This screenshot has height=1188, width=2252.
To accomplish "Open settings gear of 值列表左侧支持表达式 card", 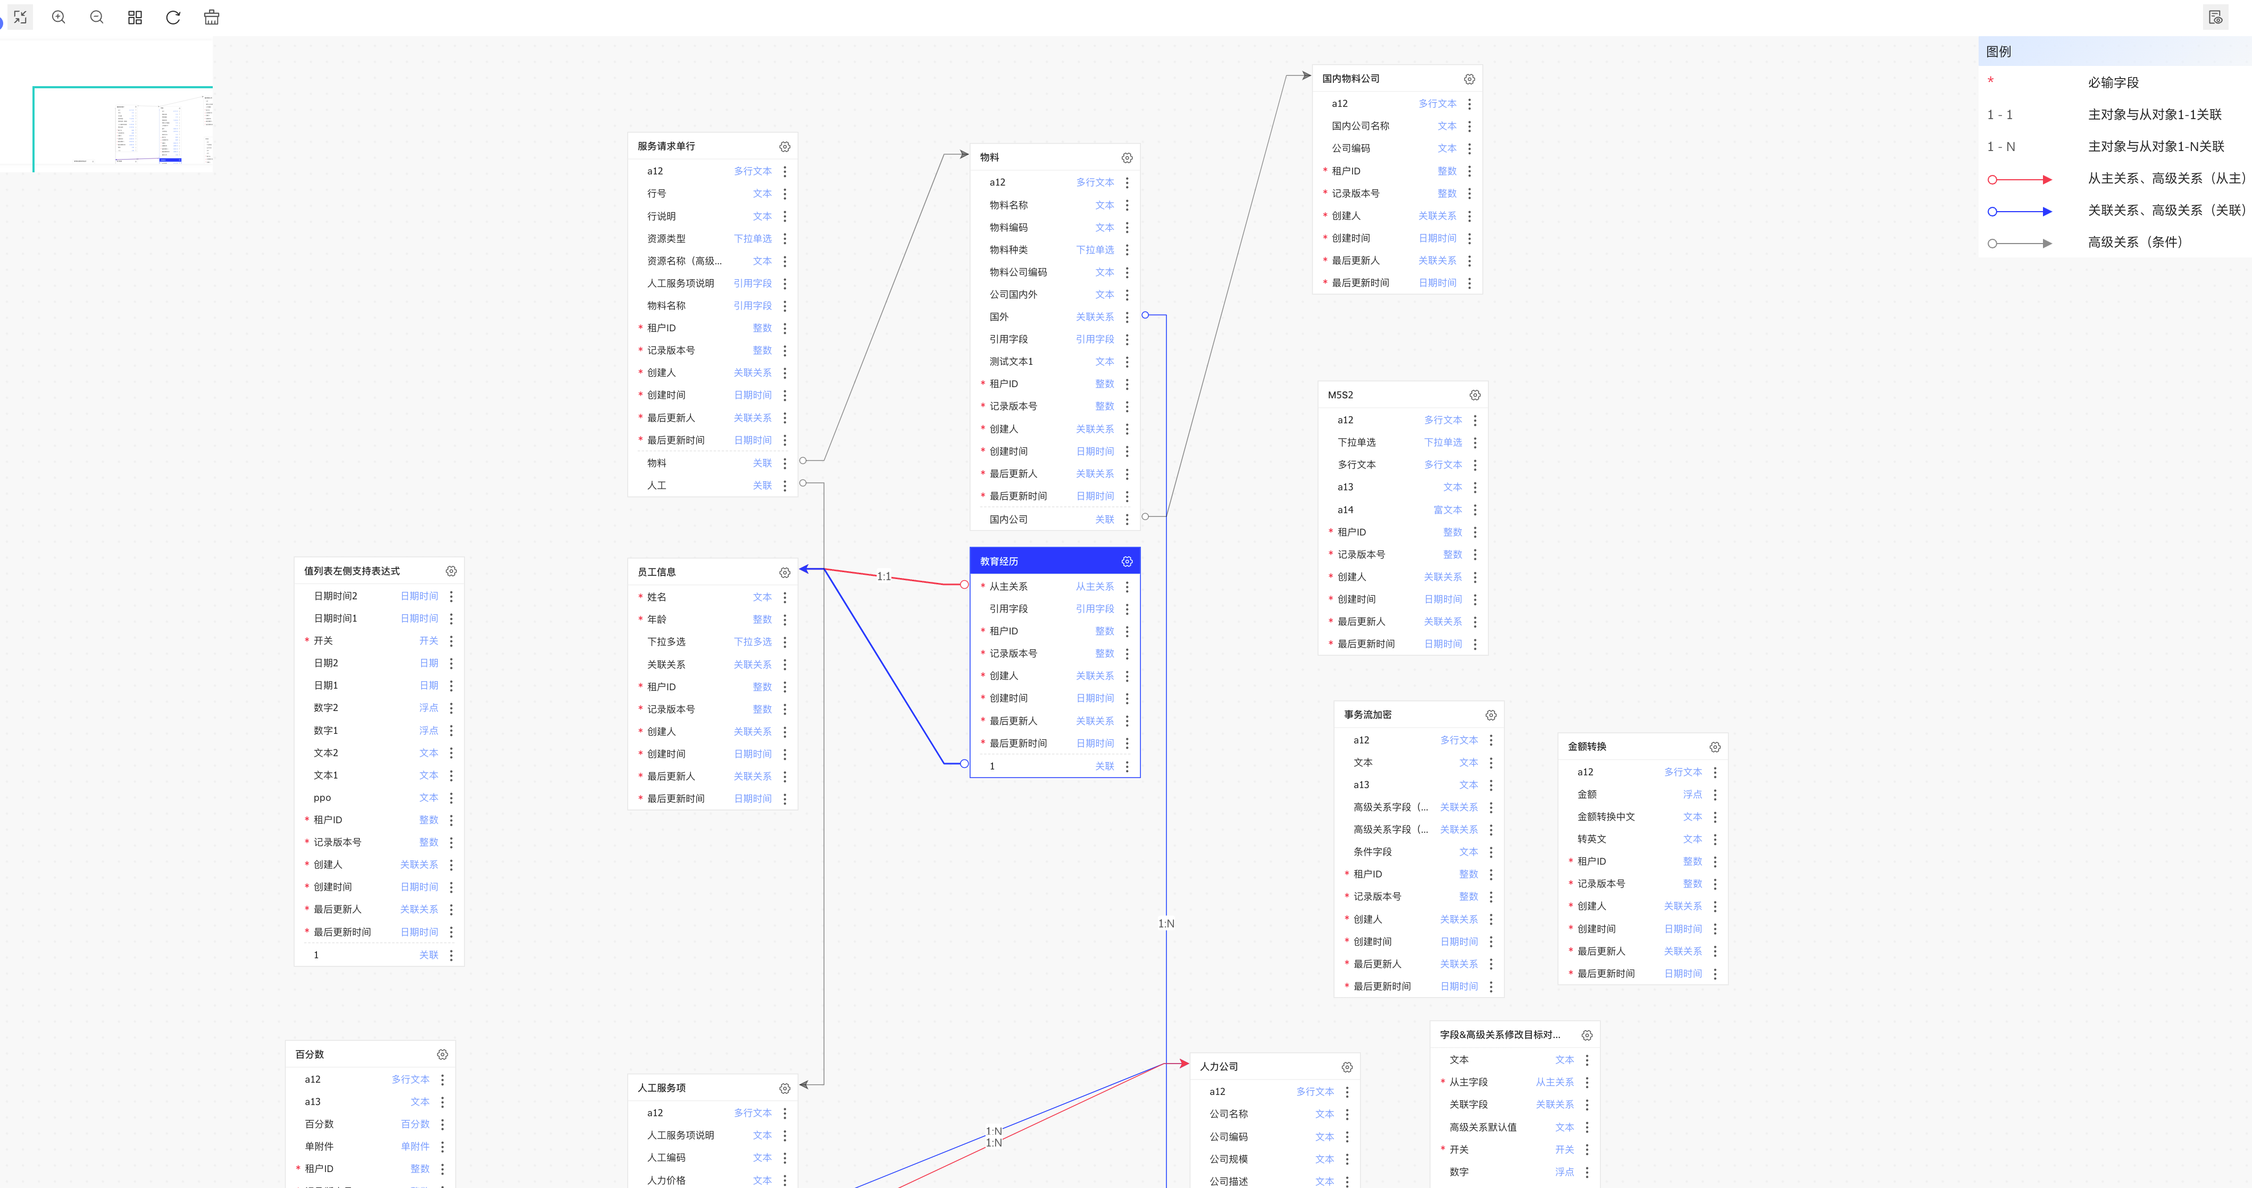I will point(451,571).
